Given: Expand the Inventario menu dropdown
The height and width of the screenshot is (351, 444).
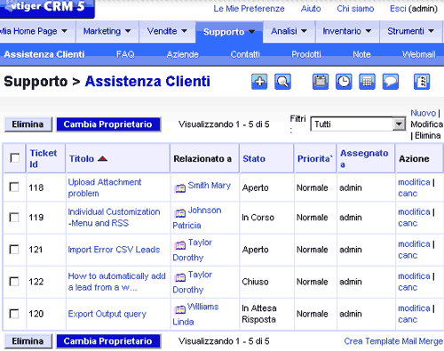Looking at the screenshot, I should coord(369,31).
